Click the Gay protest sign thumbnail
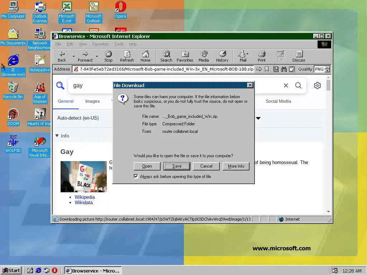 [x=84, y=177]
